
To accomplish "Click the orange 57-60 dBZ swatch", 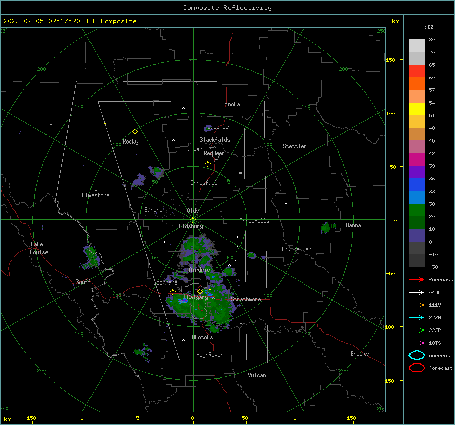I will point(417,83).
